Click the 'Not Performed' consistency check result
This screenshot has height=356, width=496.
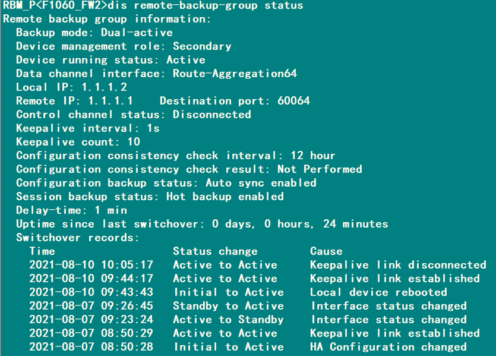[x=320, y=169]
